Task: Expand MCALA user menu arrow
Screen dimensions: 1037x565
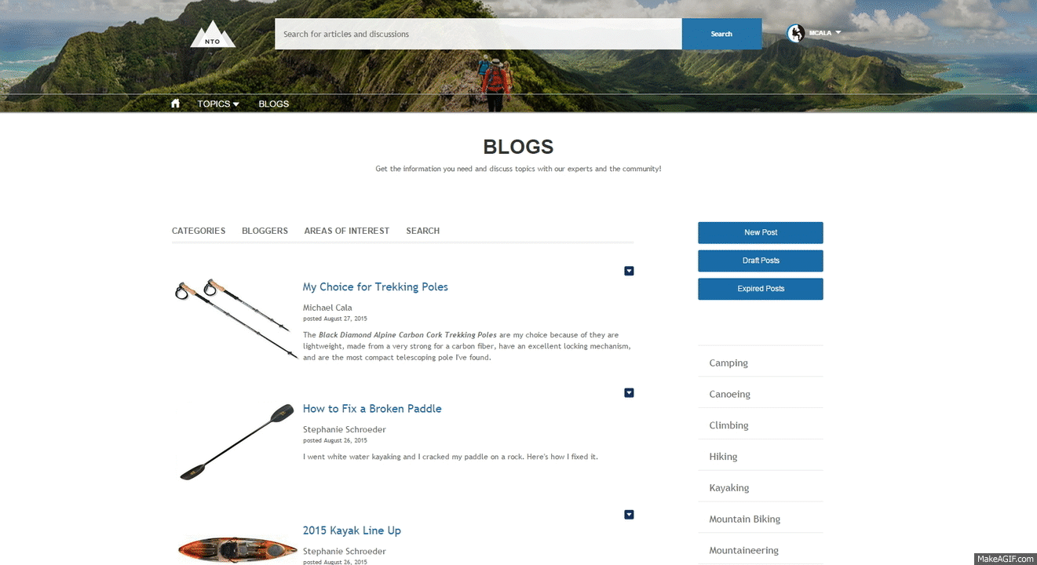Action: pyautogui.click(x=838, y=33)
